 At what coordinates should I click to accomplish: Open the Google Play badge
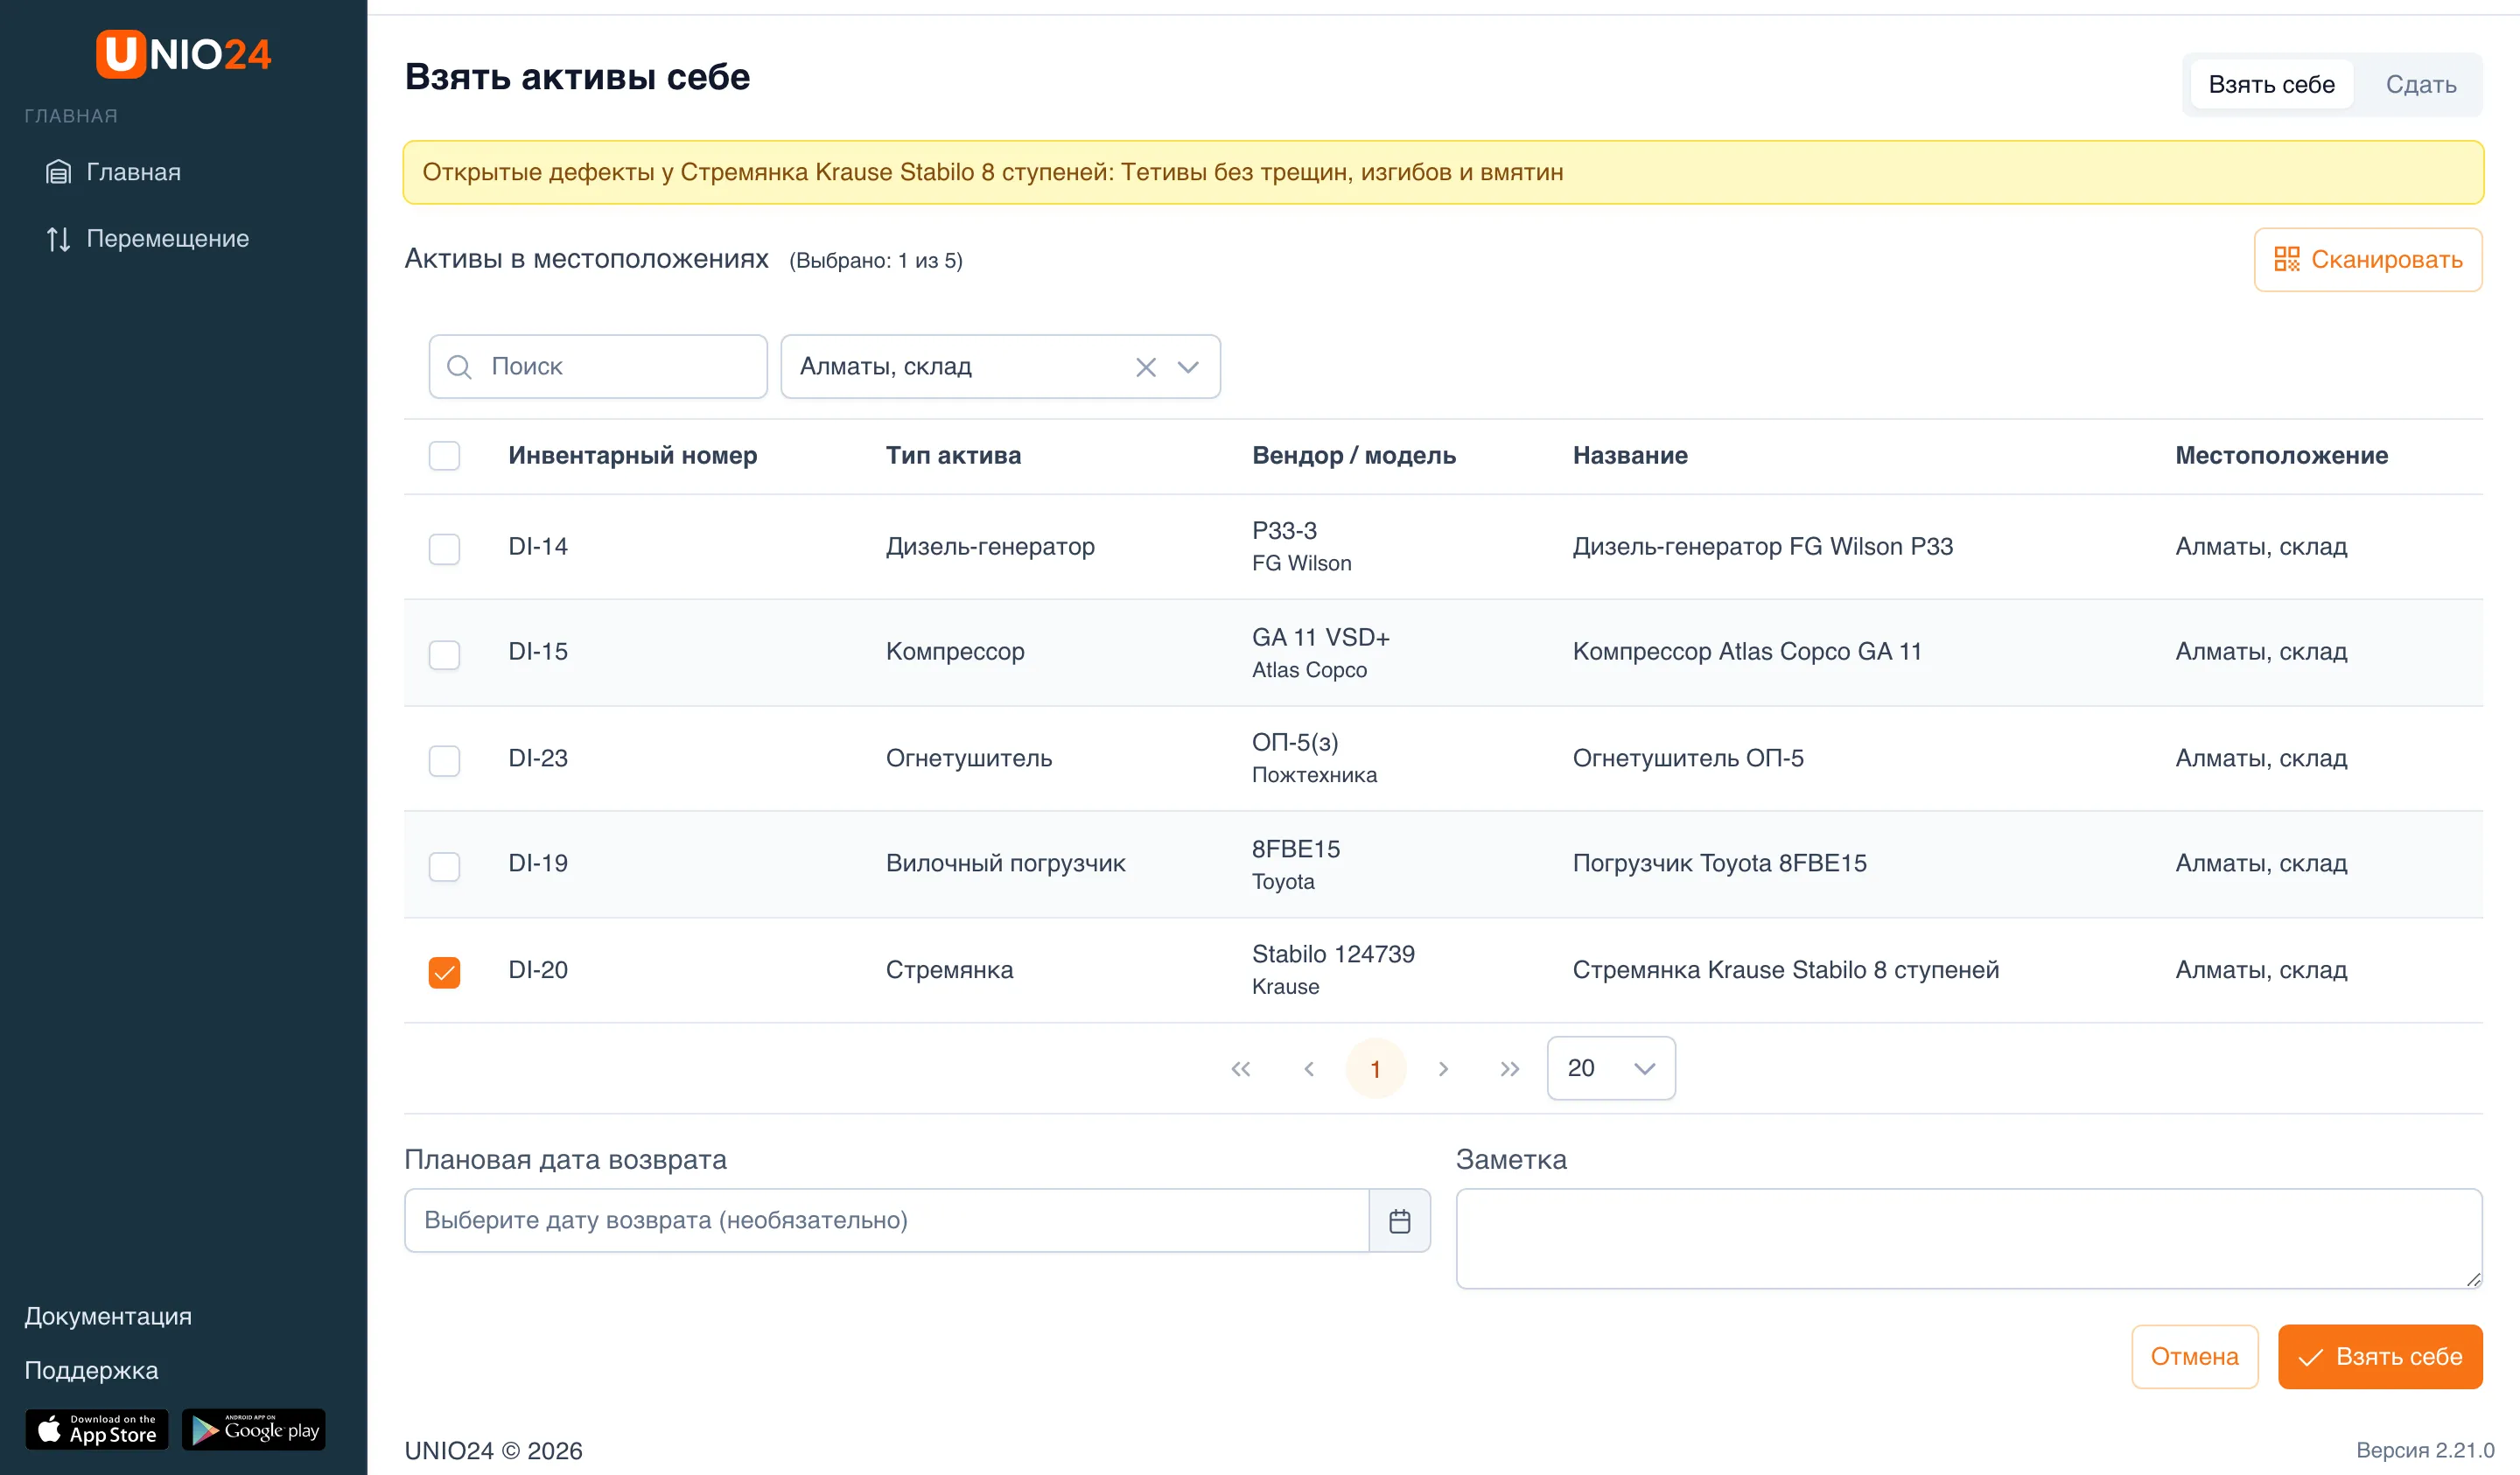point(254,1430)
